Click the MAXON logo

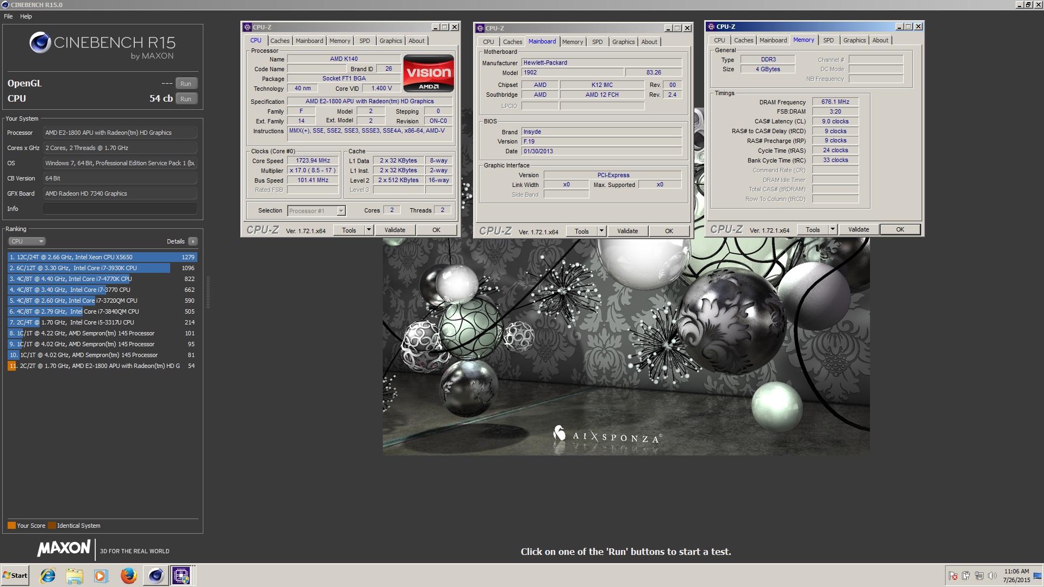pyautogui.click(x=64, y=548)
